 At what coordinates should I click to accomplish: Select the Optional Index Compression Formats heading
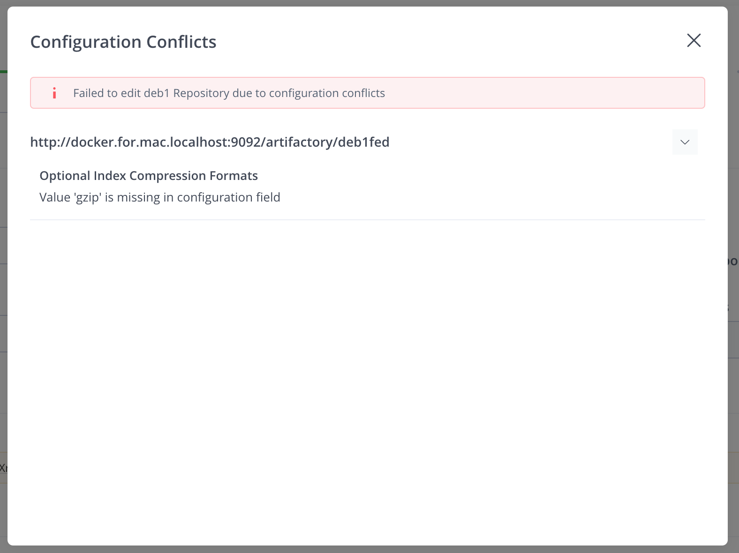(149, 176)
